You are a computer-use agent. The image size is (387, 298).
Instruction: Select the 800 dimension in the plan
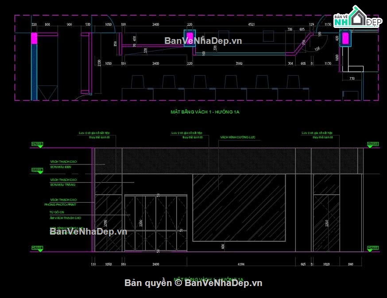tap(47, 24)
